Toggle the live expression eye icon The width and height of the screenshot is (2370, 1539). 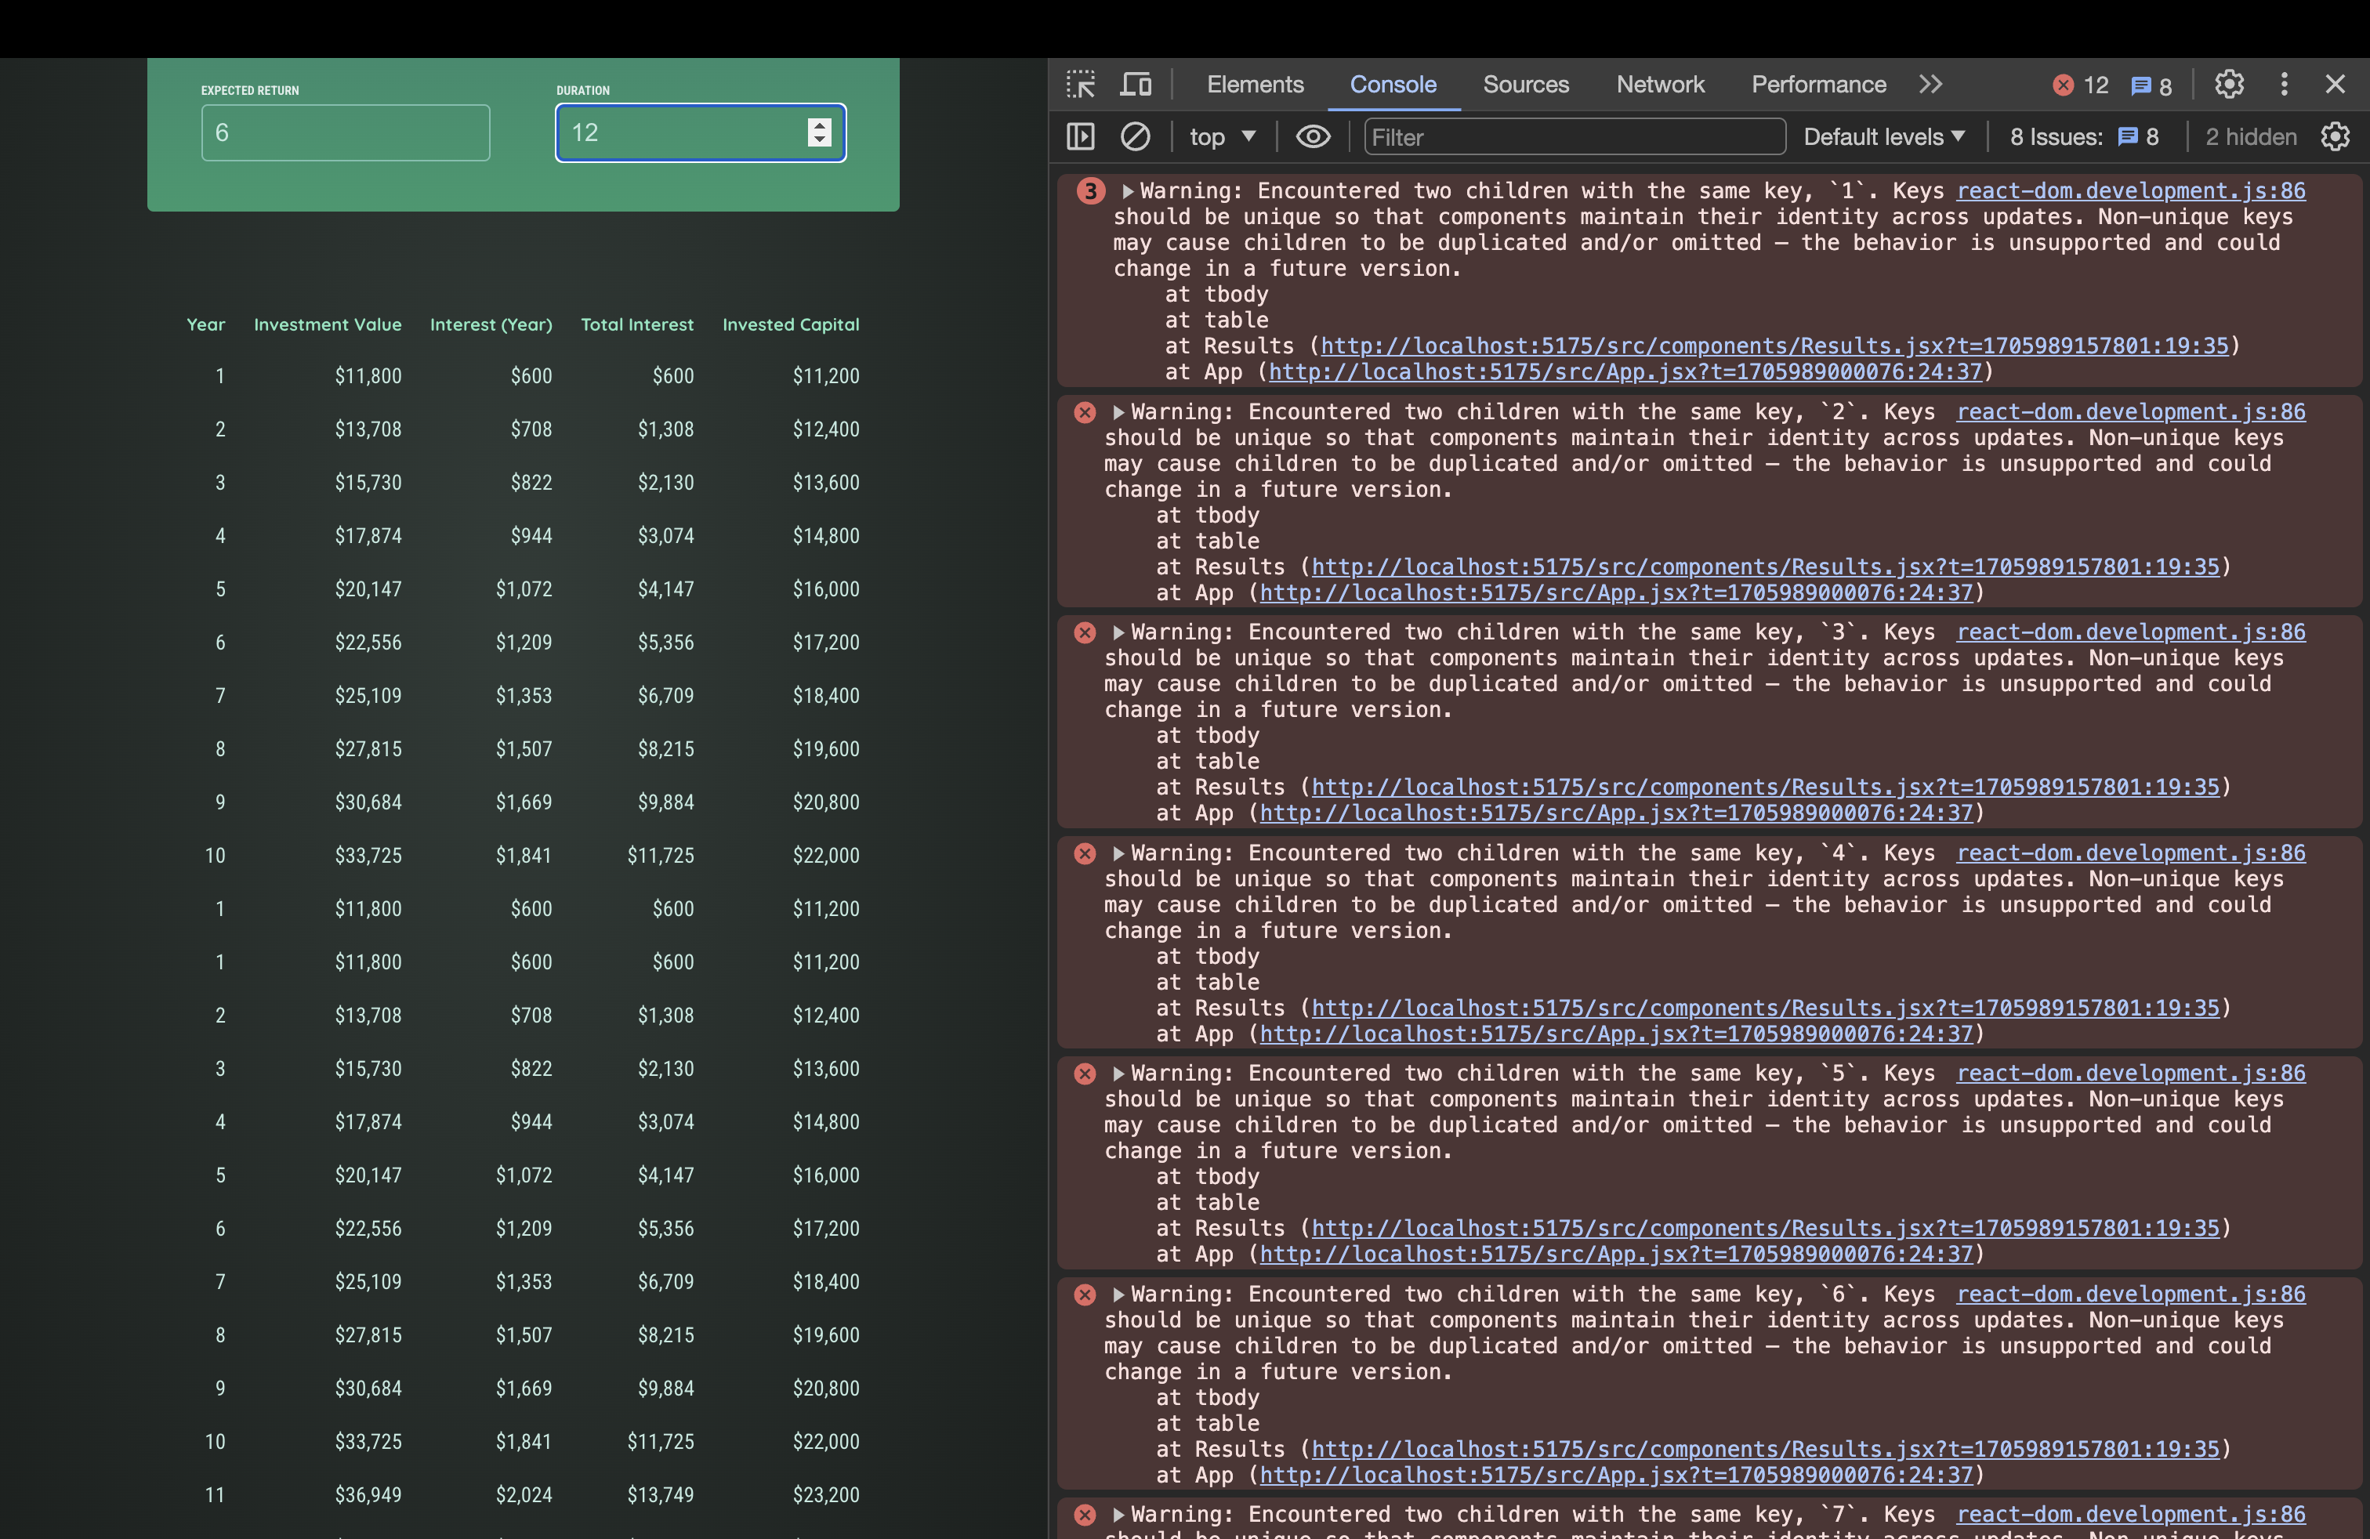pos(1313,136)
